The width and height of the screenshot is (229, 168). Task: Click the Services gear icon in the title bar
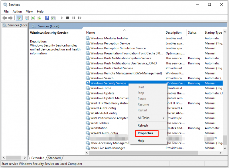(5, 5)
